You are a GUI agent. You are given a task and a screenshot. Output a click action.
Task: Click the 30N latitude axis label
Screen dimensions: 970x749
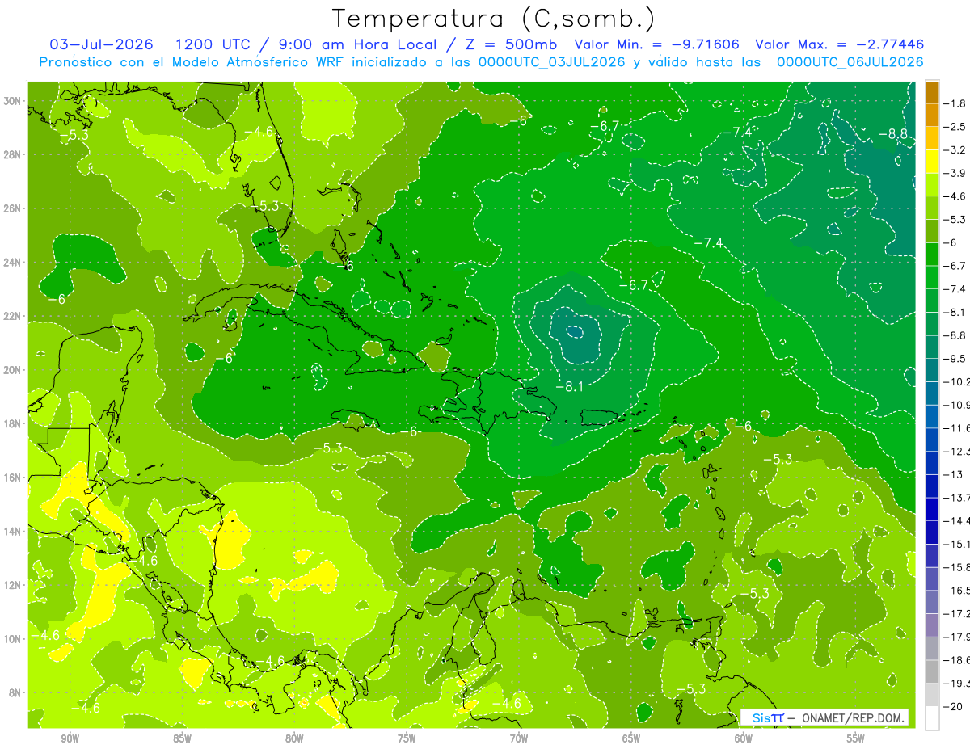[14, 101]
